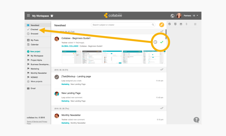This screenshot has height=136, width=226.
Task: Open fifth image thumbnail in Beginners Guide
Action: point(153,57)
